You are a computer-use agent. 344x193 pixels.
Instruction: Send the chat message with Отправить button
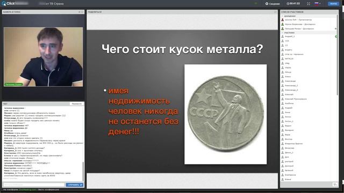coord(75,185)
